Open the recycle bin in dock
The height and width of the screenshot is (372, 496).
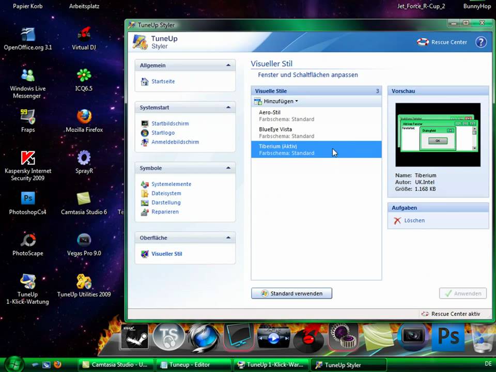[481, 338]
